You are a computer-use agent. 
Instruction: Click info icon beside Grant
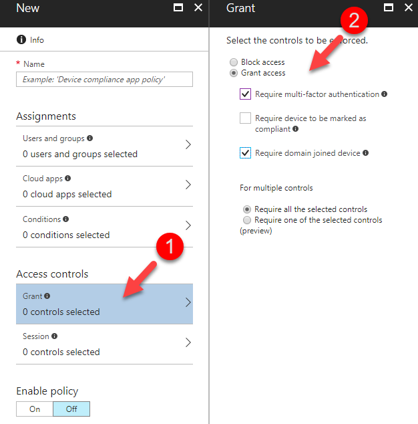(x=47, y=296)
